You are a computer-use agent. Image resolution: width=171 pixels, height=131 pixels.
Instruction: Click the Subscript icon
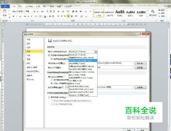click(x=28, y=16)
